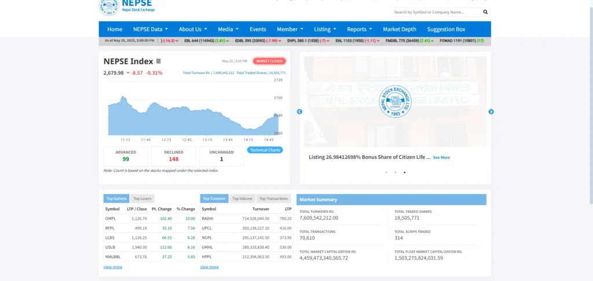The height and width of the screenshot is (281, 593).
Task: Click the FMDBL 775 ticker entry
Action: (409, 40)
